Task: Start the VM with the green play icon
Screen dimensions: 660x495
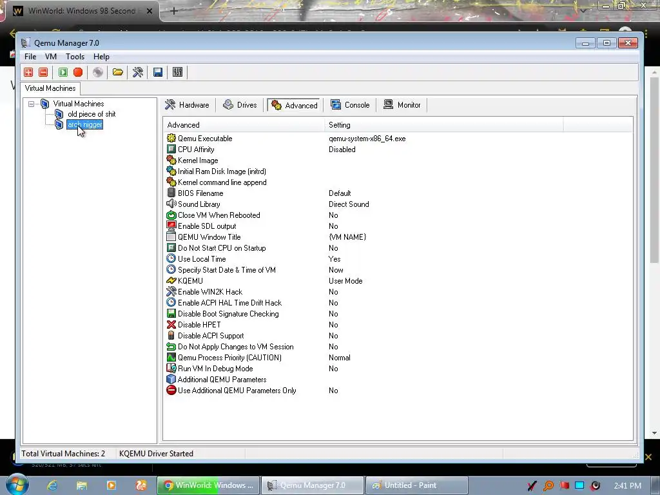Action: (x=63, y=72)
